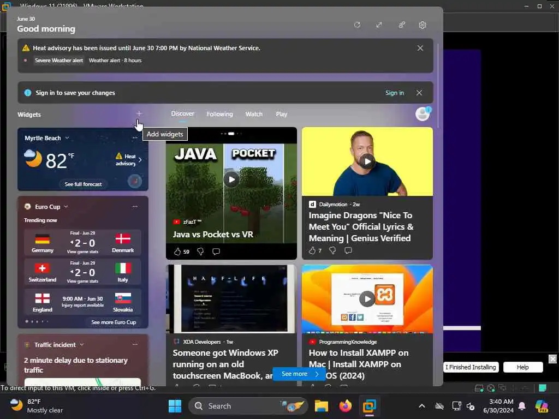This screenshot has width=559, height=419.
Task: Open the Copilot preview icon in taskbar
Action: [x=542, y=406]
